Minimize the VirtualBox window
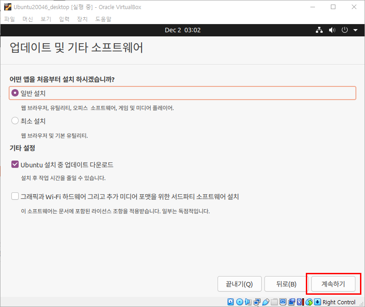 pos(313,7)
